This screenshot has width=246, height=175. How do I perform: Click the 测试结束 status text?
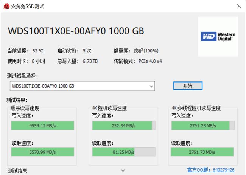tap(17, 170)
